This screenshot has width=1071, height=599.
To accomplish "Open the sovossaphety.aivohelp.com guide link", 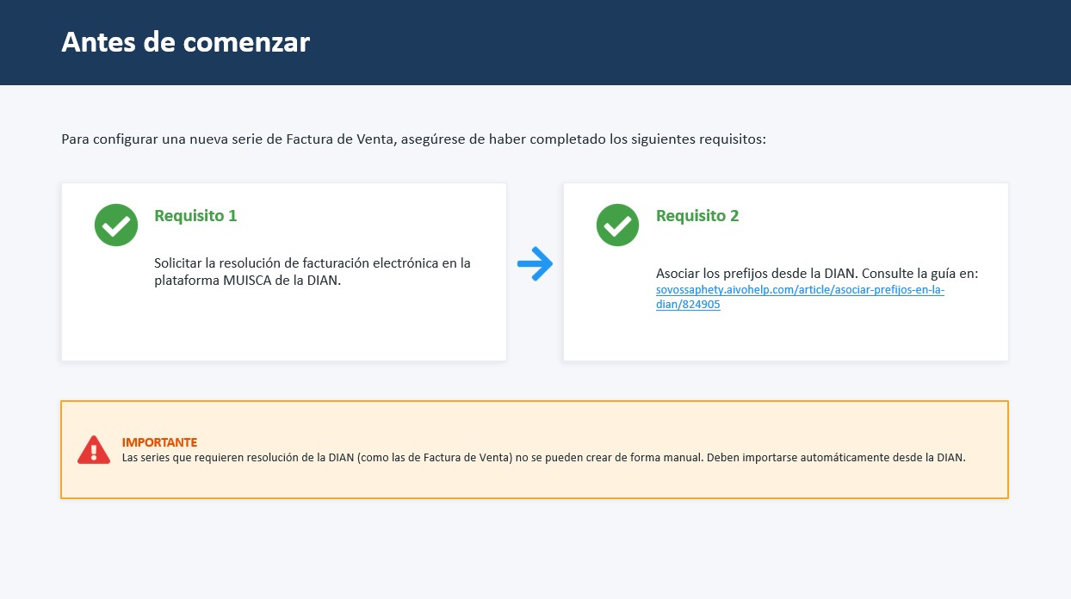I will pos(800,297).
